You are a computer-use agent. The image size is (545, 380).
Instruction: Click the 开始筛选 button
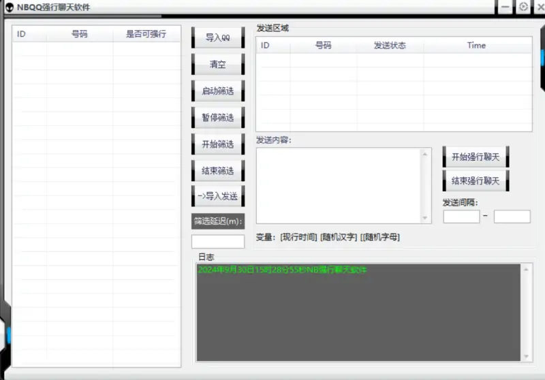[218, 144]
